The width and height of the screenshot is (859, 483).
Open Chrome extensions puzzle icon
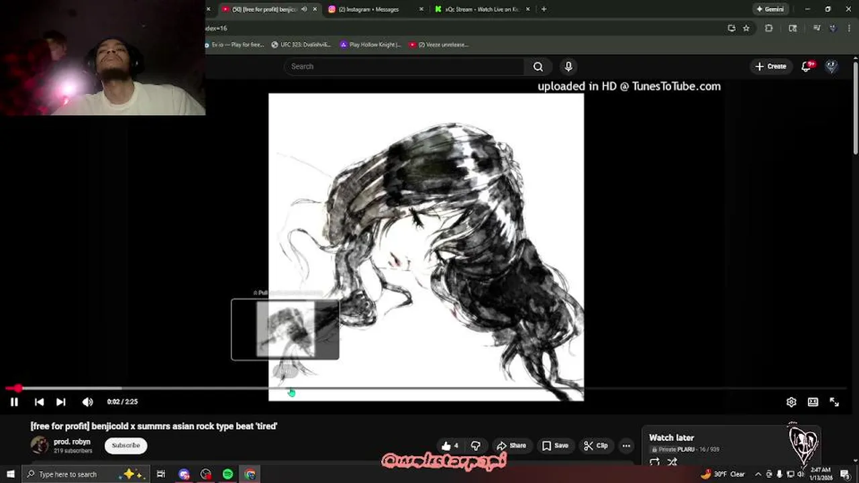pos(769,28)
